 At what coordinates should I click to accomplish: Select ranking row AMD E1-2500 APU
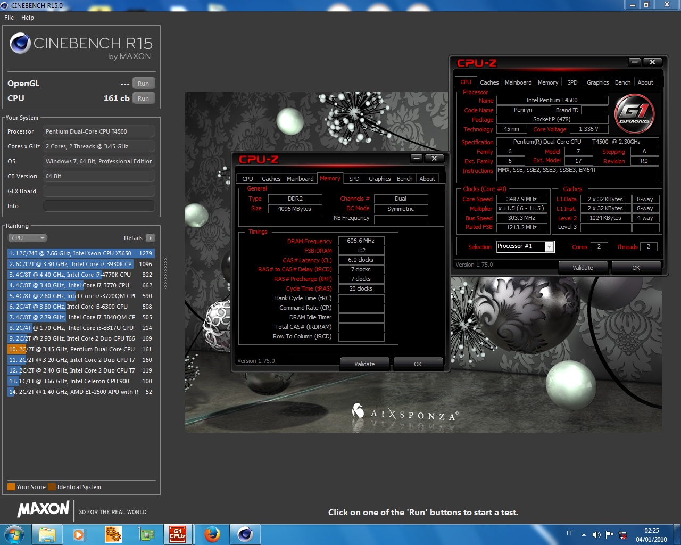pyautogui.click(x=81, y=392)
